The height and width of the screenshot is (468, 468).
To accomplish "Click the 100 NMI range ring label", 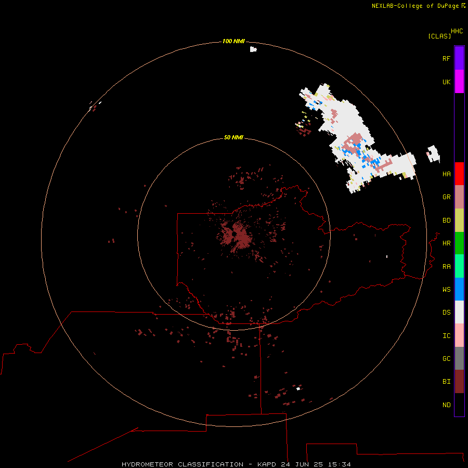I will click(233, 41).
